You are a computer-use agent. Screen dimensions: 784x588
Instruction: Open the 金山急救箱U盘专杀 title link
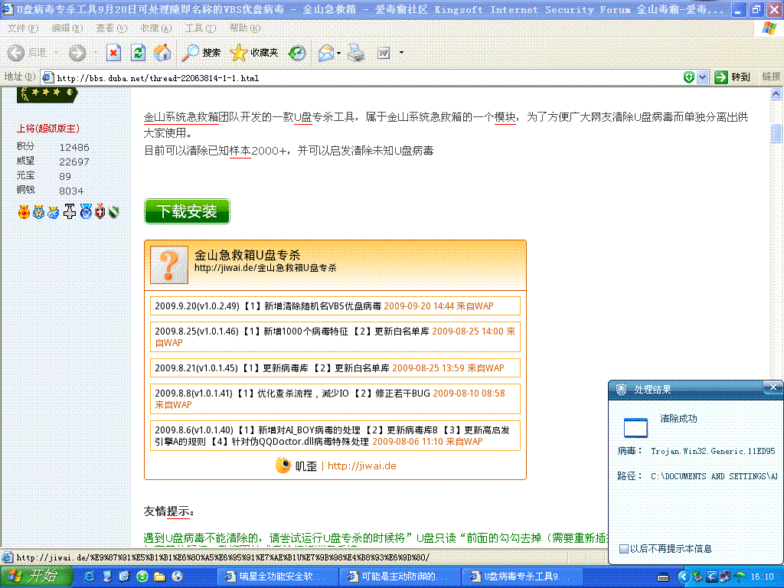point(247,255)
